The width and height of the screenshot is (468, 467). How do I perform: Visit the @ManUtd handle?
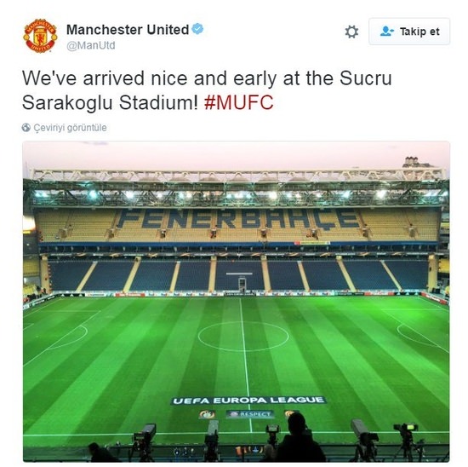tap(91, 45)
